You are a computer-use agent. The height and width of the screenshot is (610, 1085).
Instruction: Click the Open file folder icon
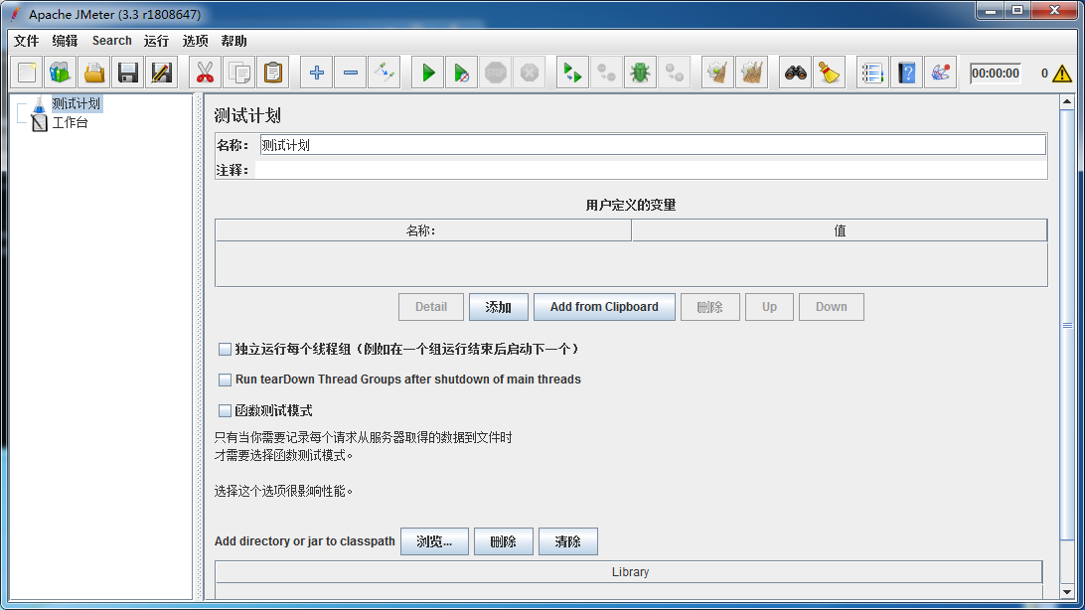point(94,73)
